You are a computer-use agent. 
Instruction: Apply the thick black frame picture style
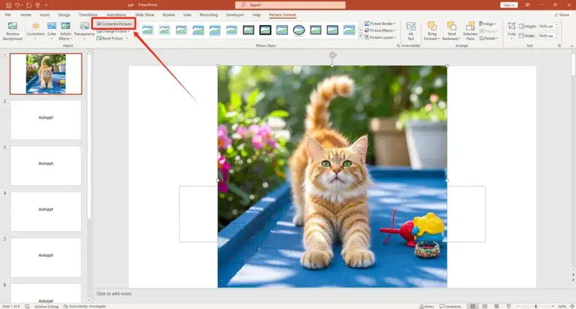[265, 30]
